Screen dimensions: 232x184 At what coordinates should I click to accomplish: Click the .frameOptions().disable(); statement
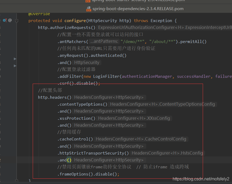(88, 174)
